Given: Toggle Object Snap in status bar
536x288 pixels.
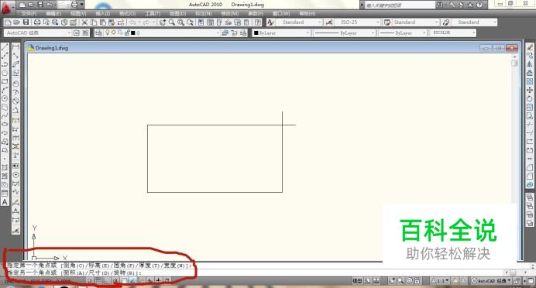Looking at the screenshot, I should [124, 280].
